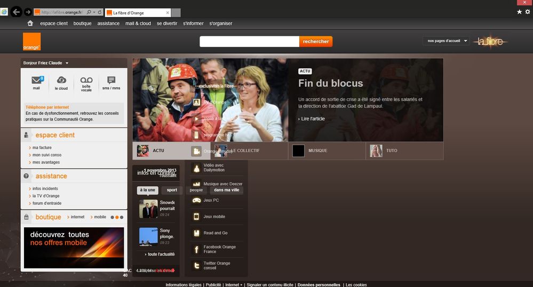The height and width of the screenshot is (287, 533).
Task: Click the Internet Explorer icon
Action: [4, 12]
